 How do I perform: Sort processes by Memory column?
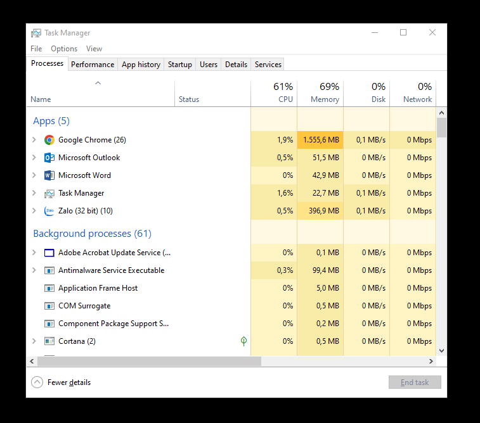pyautogui.click(x=320, y=93)
